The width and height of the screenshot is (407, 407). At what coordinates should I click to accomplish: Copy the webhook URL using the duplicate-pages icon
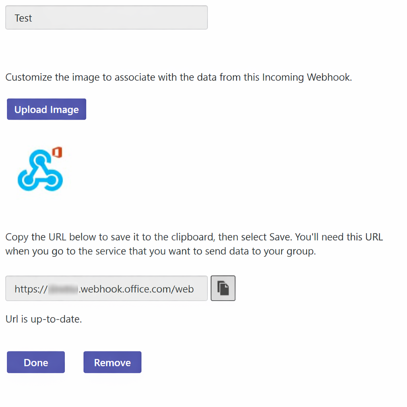(223, 288)
